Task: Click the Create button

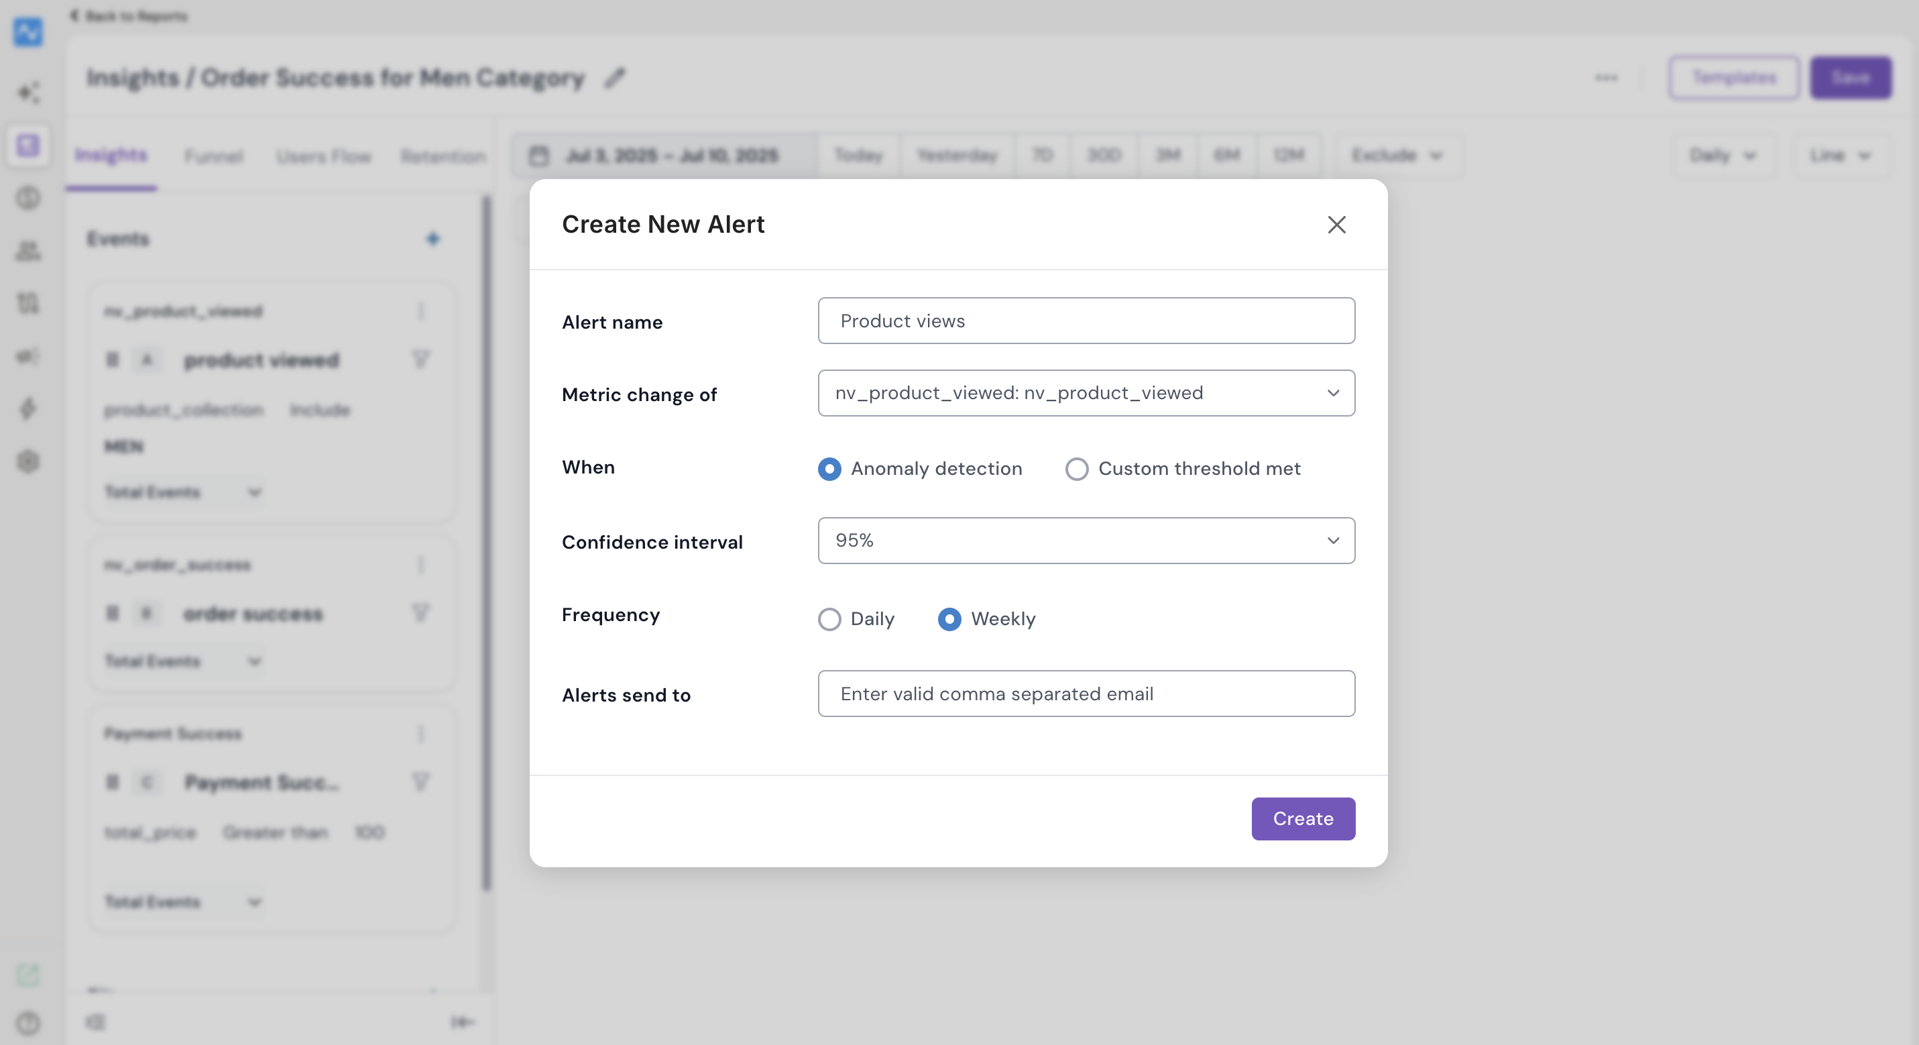Action: 1303,819
